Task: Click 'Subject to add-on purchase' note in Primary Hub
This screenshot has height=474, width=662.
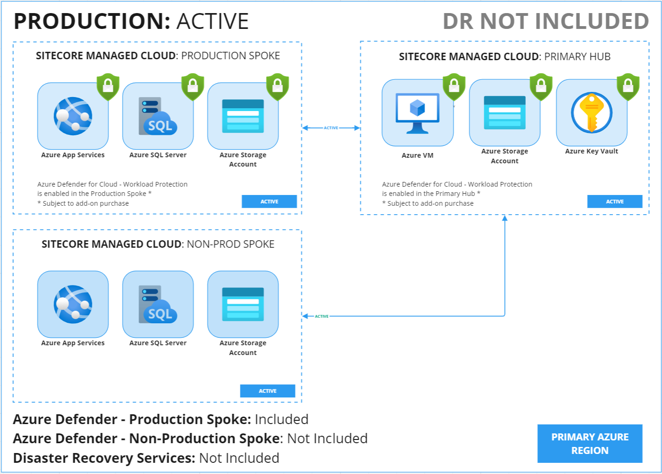Action: pos(428,203)
